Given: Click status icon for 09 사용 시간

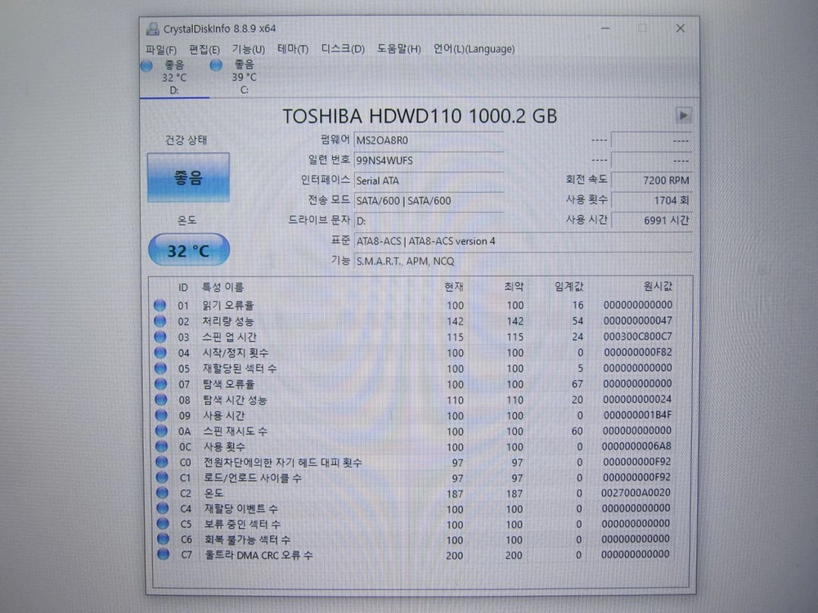Looking at the screenshot, I should [x=161, y=415].
